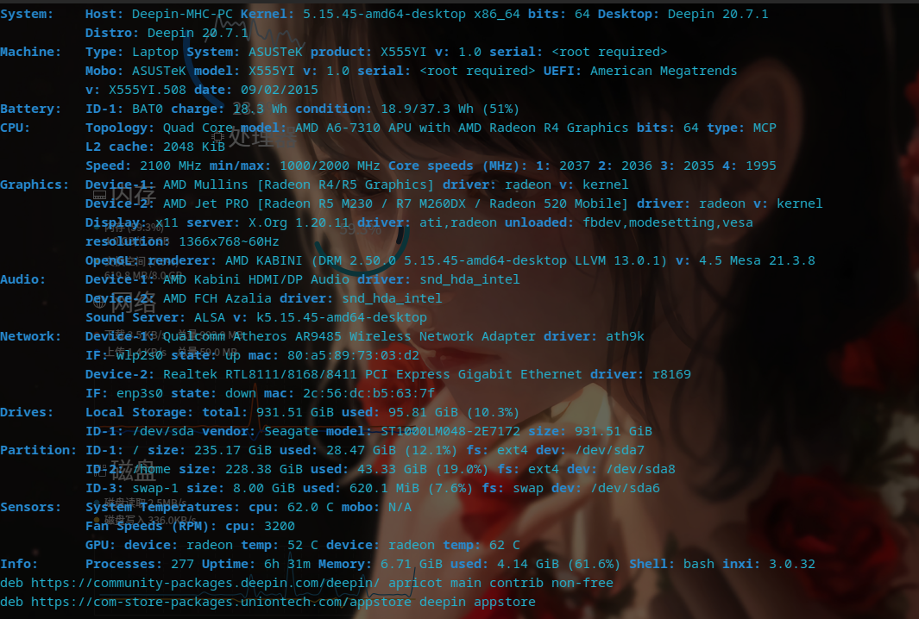Click the 59.3% circular memory usage ring
Viewport: 919px width, 619px height.
pyautogui.click(x=361, y=242)
